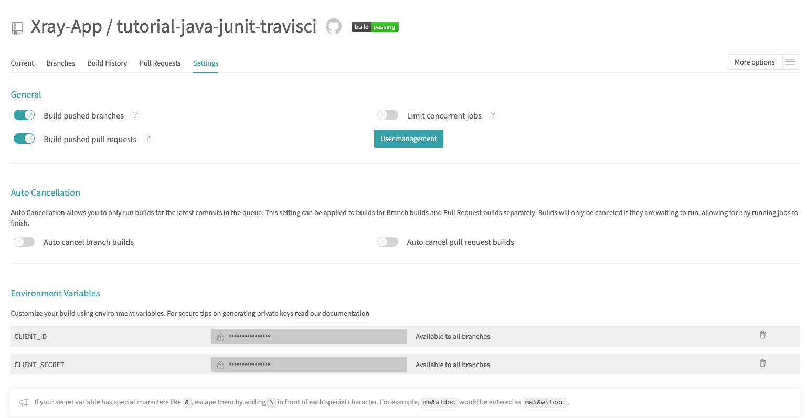
Task: Show help for Limit concurrent jobs
Action: 493,115
